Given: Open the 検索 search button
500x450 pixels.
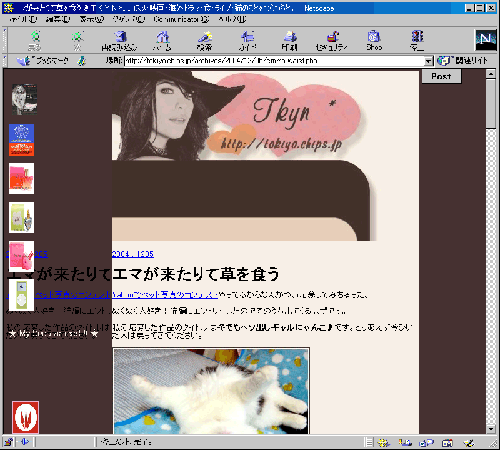Looking at the screenshot, I should (205, 41).
